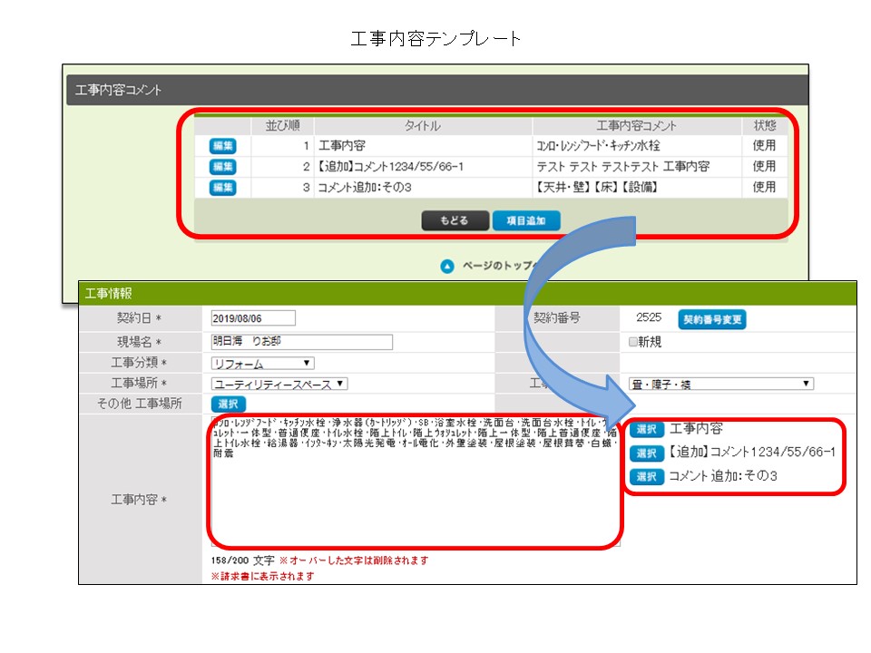Image resolution: width=871 pixels, height=653 pixels.
Task: Select the 工事内容 template
Action: tap(646, 429)
